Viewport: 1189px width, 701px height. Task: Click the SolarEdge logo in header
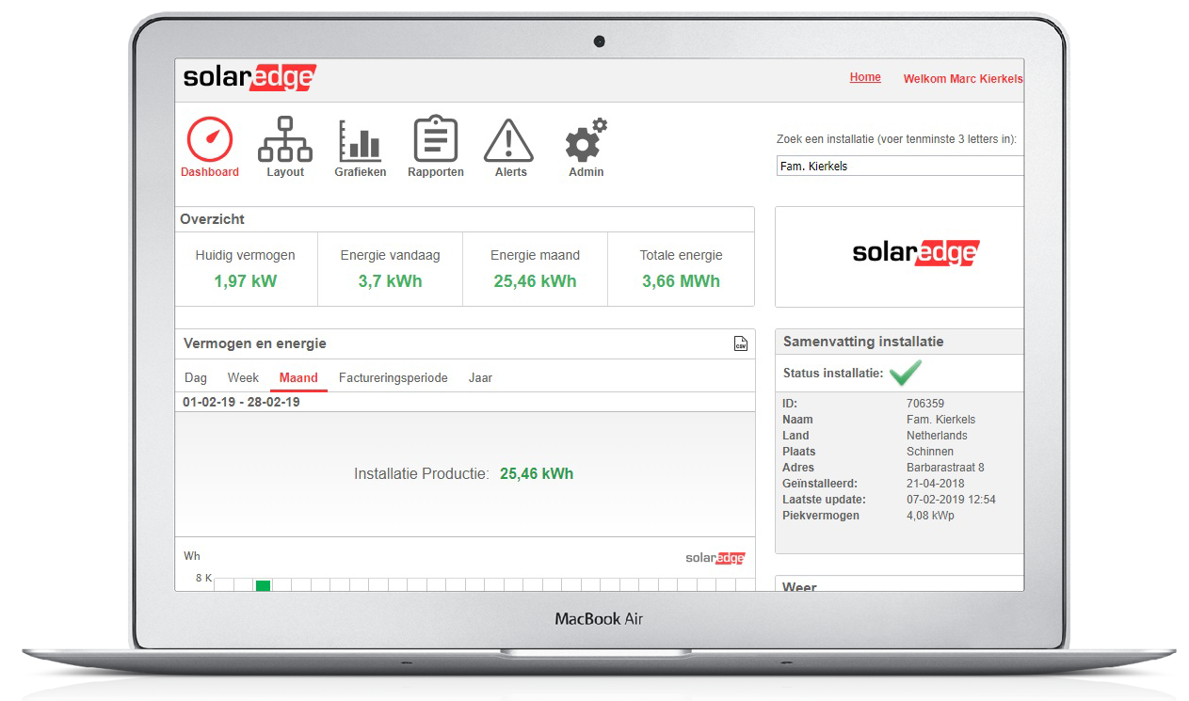[x=249, y=78]
